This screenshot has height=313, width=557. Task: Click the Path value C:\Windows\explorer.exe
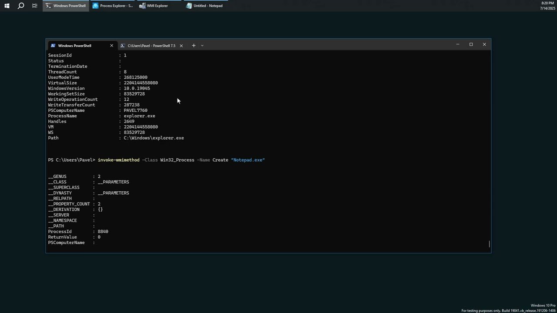coord(154,138)
